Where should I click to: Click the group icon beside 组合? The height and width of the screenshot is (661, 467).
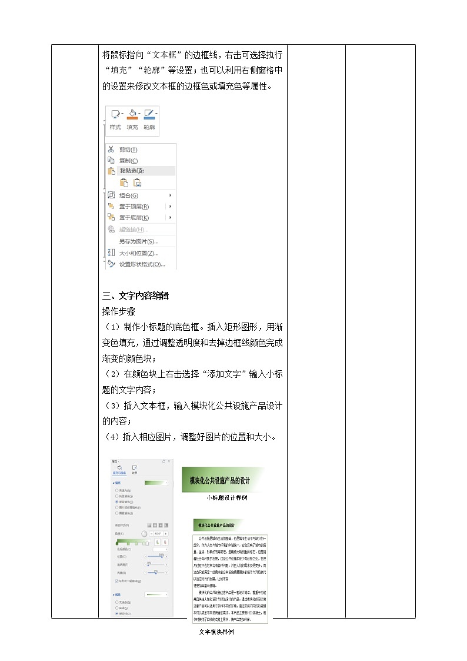coord(111,195)
